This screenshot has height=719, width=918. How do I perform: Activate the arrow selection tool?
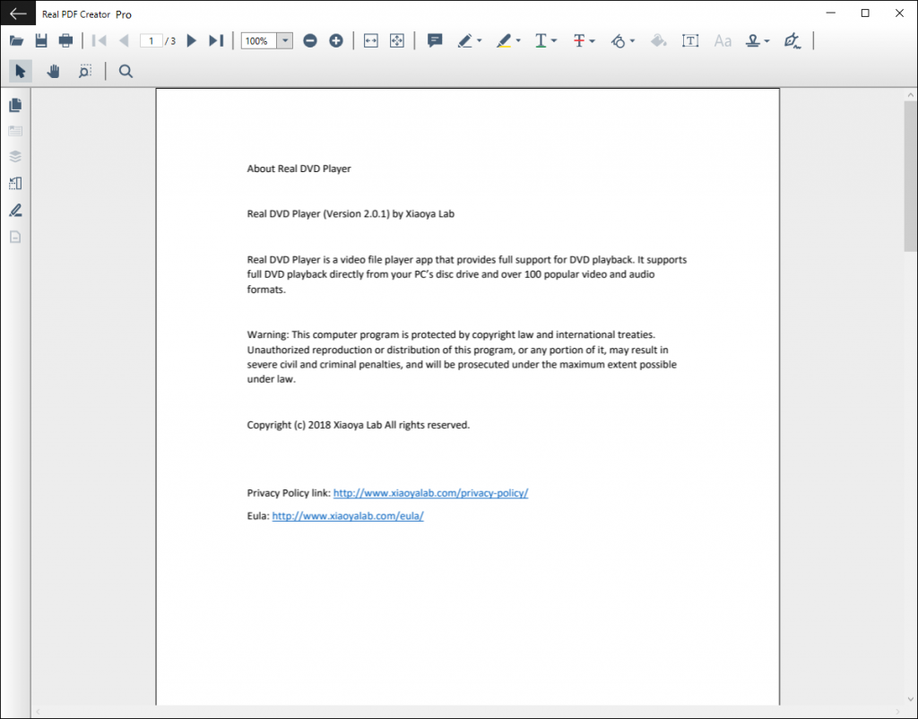pyautogui.click(x=21, y=72)
